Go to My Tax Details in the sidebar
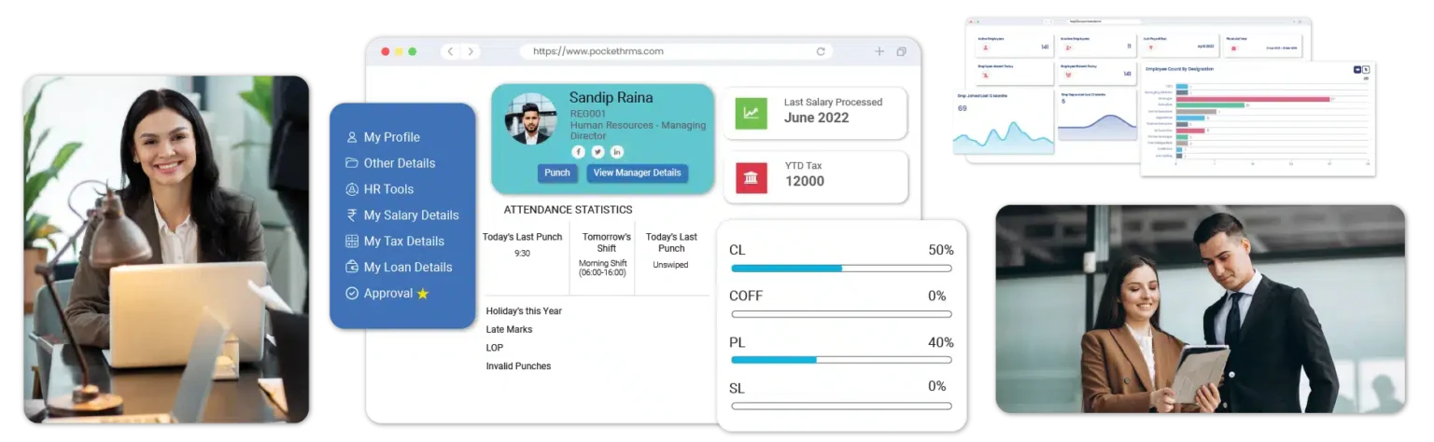This screenshot has width=1434, height=442. pos(403,242)
